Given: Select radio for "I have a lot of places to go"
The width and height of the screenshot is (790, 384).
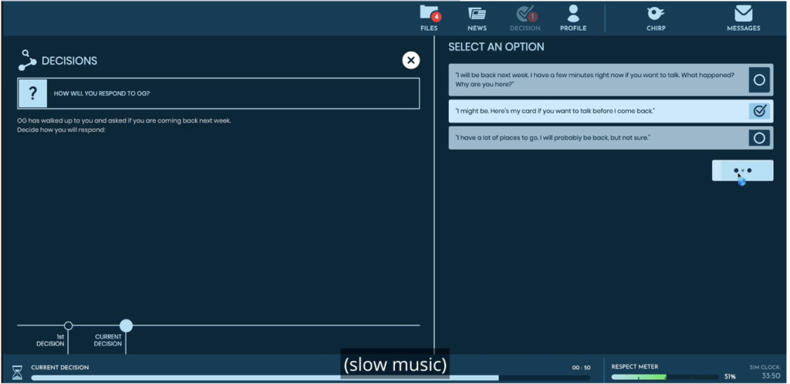Looking at the screenshot, I should 759,138.
